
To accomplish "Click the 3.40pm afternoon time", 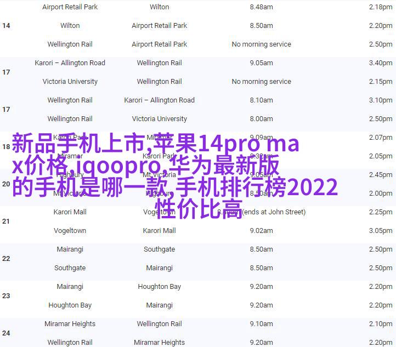I will 381,63.
